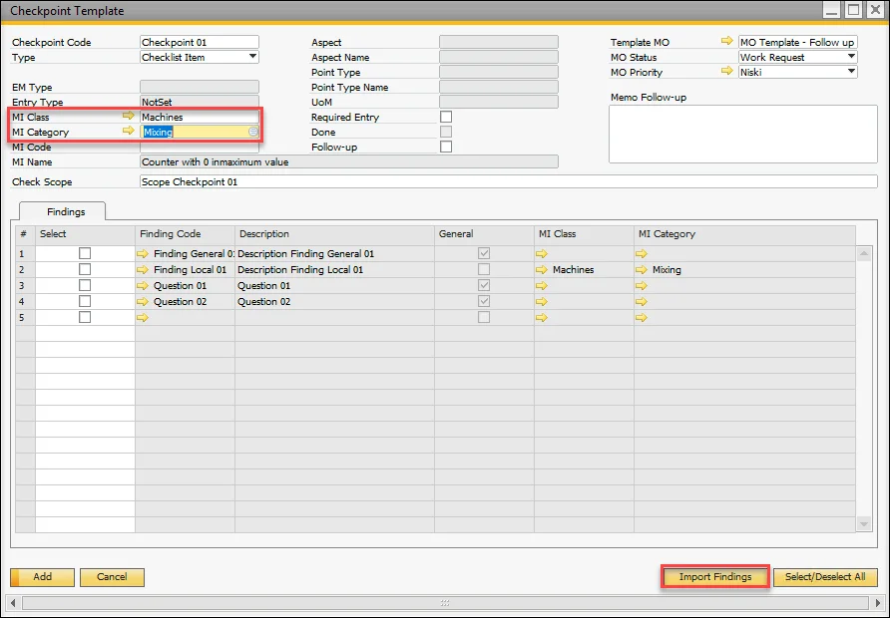Viewport: 890px width, 618px height.
Task: Click the MO Priority link arrow icon
Action: [725, 72]
